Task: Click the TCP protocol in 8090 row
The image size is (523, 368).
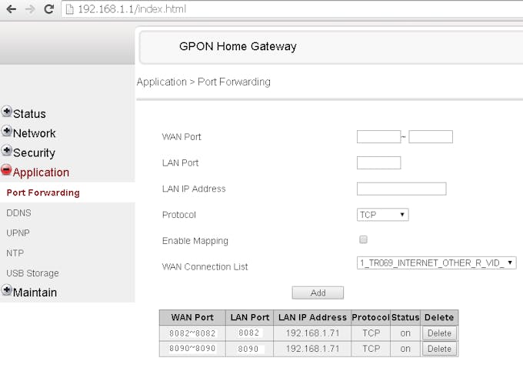Action: point(371,349)
